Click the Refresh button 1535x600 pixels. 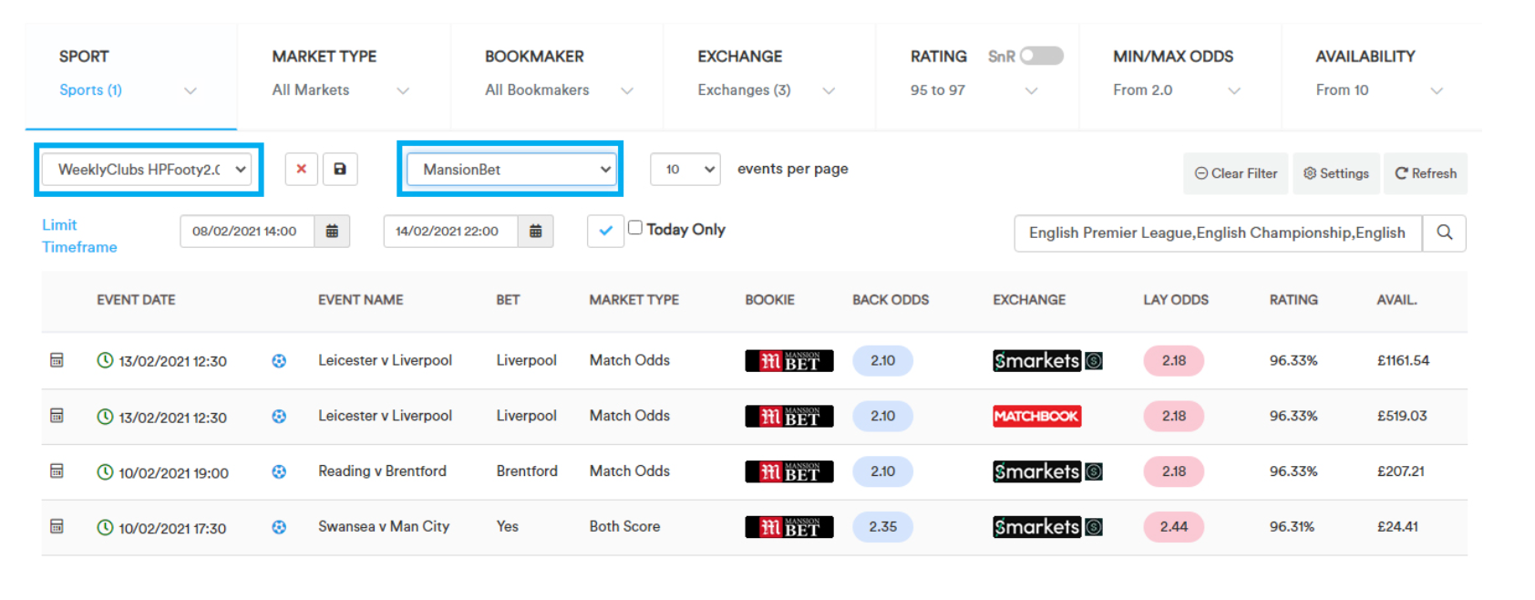coord(1426,173)
